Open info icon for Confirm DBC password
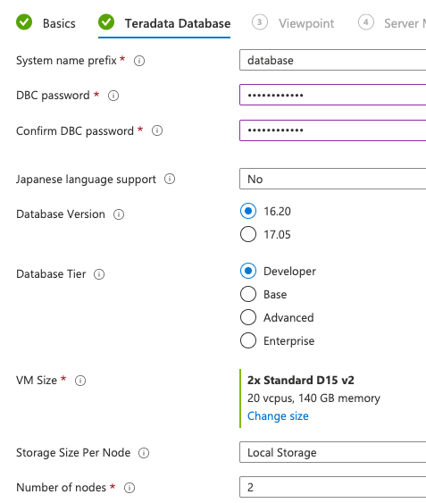This screenshot has width=426, height=503. 157,130
